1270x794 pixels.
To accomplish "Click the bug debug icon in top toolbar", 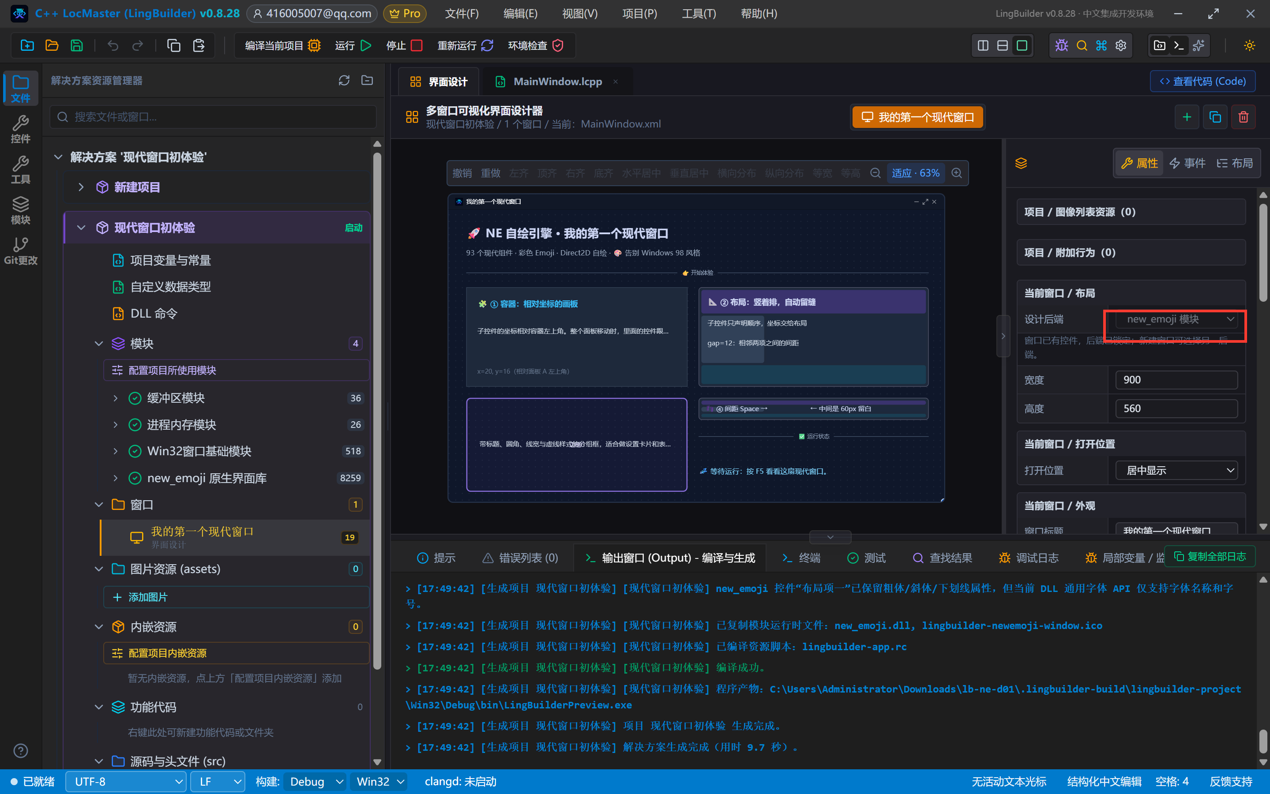I will pyautogui.click(x=1061, y=46).
